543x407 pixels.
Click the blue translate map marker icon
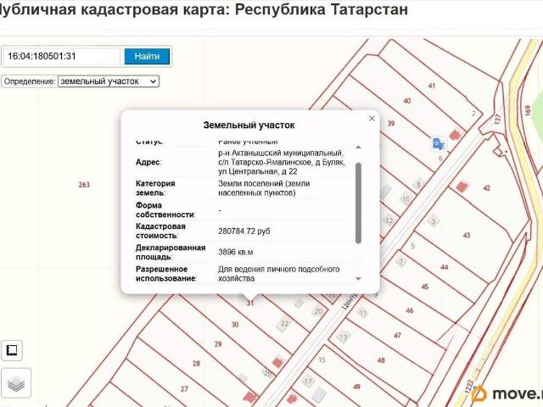(x=439, y=143)
